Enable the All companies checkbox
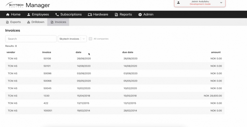The image size is (247, 127). click(x=90, y=39)
